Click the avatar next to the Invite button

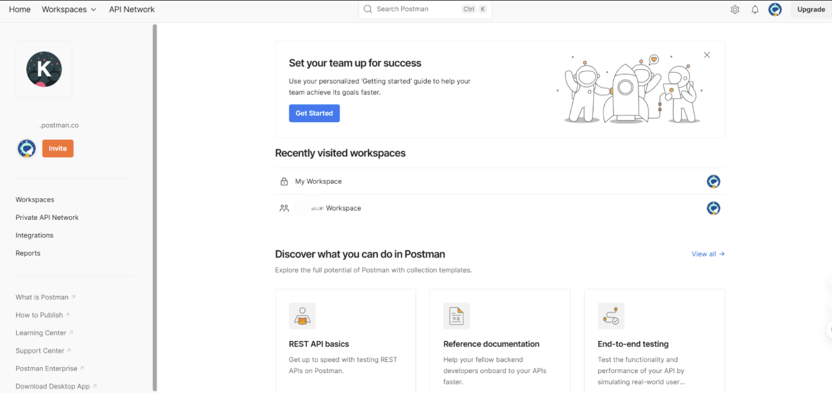26,148
